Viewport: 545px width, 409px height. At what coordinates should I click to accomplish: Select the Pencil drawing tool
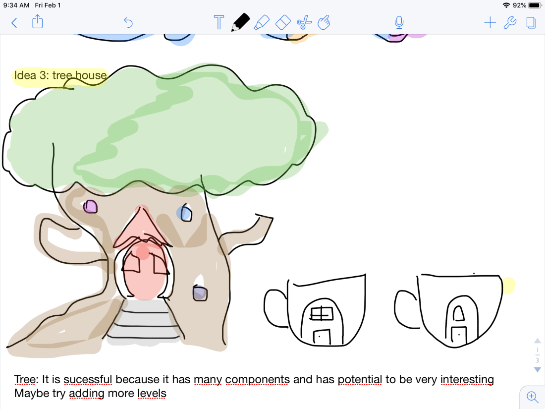point(240,23)
